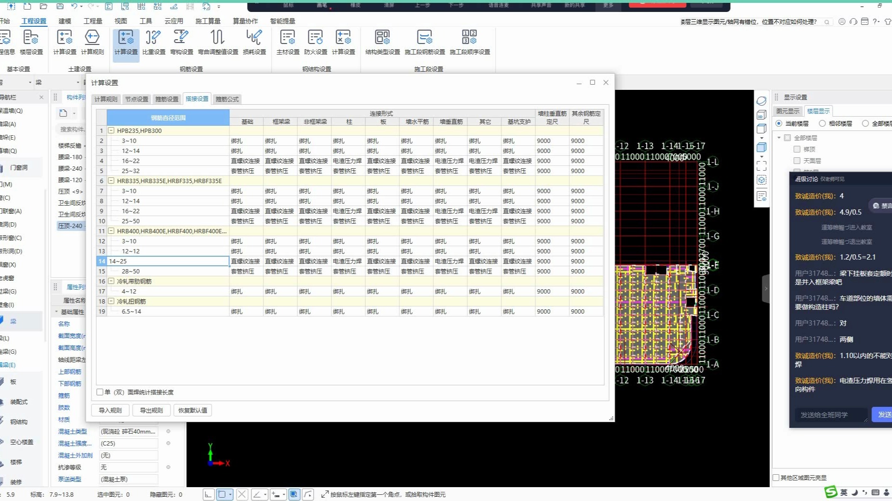Viewport: 892px width, 501px height.
Task: Click the Open folder icon in quick access toolbar
Action: [44, 6]
